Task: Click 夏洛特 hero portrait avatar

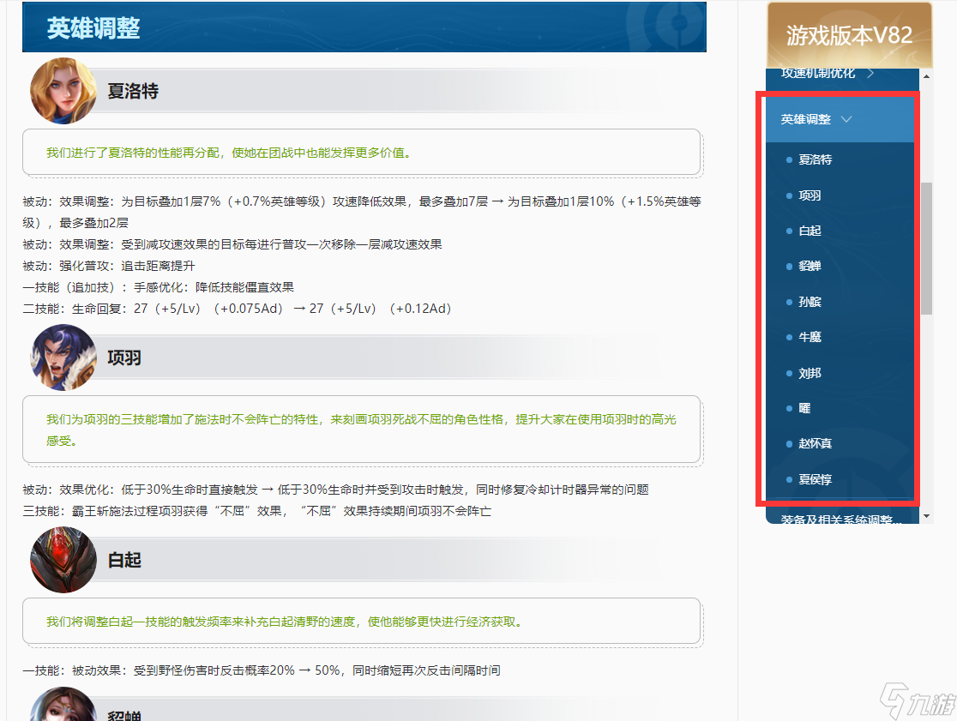Action: (x=63, y=91)
